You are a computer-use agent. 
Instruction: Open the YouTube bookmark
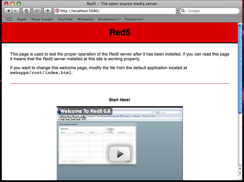pyautogui.click(x=65, y=19)
